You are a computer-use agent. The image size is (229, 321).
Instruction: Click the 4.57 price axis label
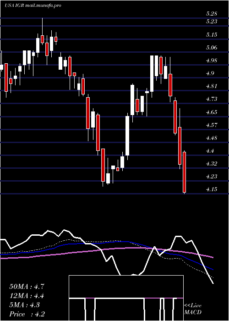pyautogui.click(x=212, y=125)
